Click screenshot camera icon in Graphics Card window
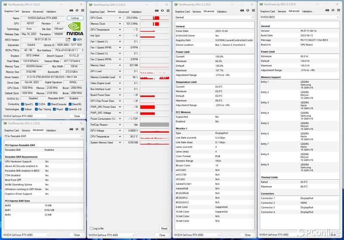The image size is (344, 240). (x=71, y=10)
